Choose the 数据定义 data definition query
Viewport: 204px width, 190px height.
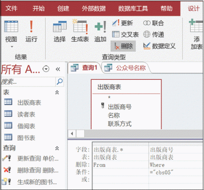pos(159,46)
